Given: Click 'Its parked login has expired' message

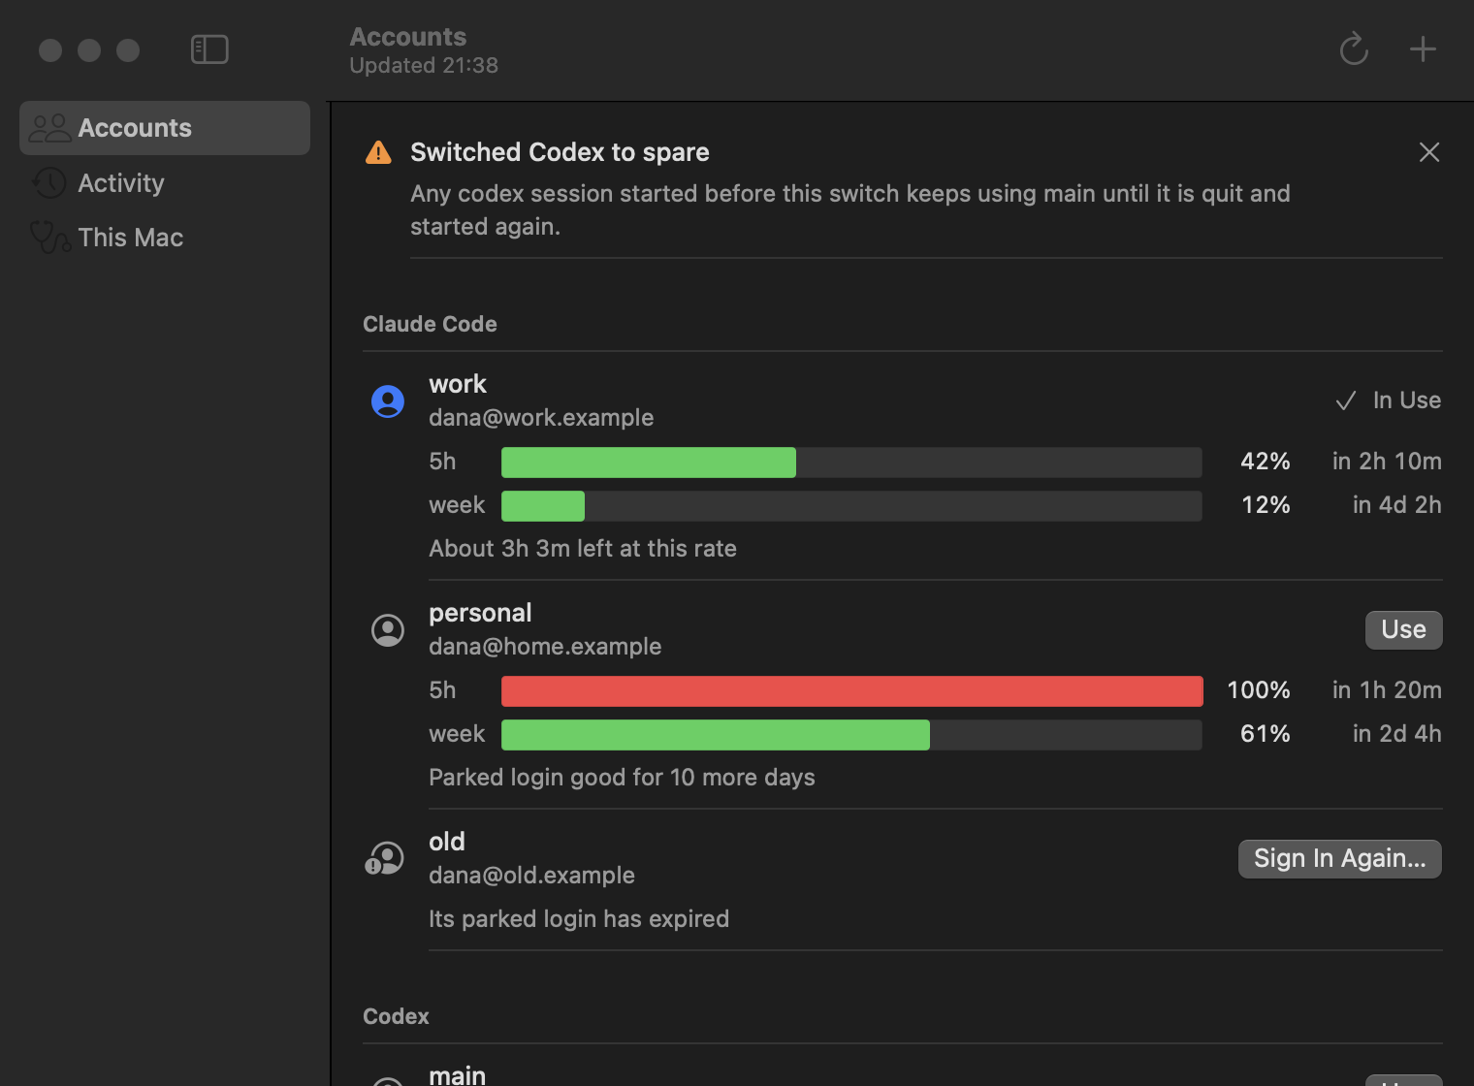Looking at the screenshot, I should pos(579,919).
